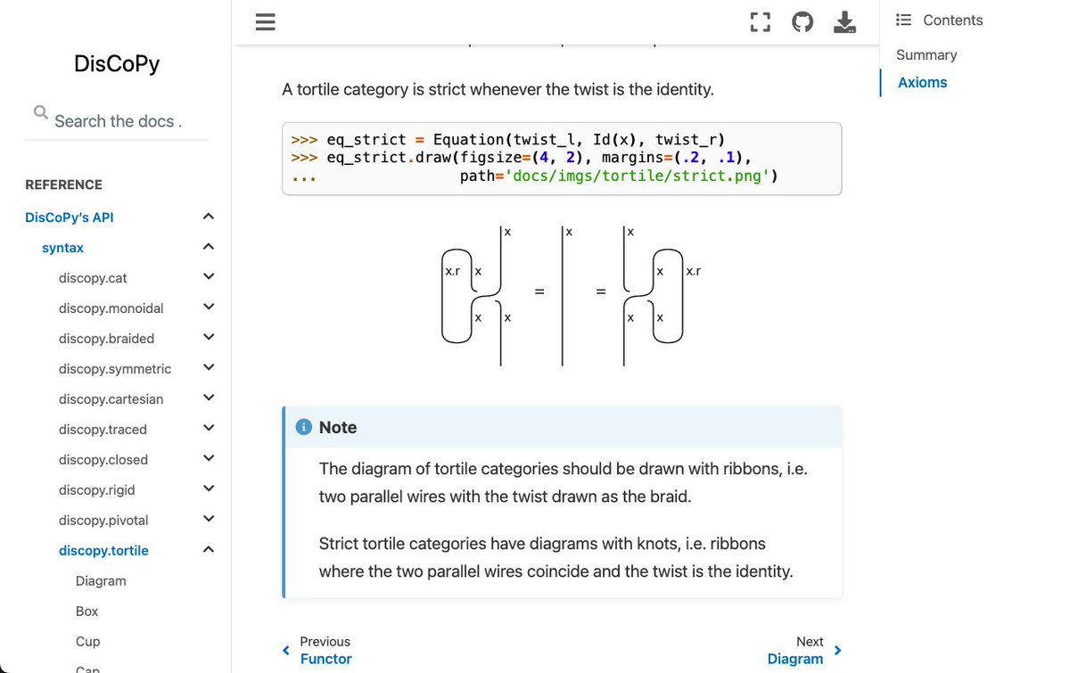Collapse the syntax section chevron
Viewport: 1070px width, 673px height.
[x=209, y=247]
